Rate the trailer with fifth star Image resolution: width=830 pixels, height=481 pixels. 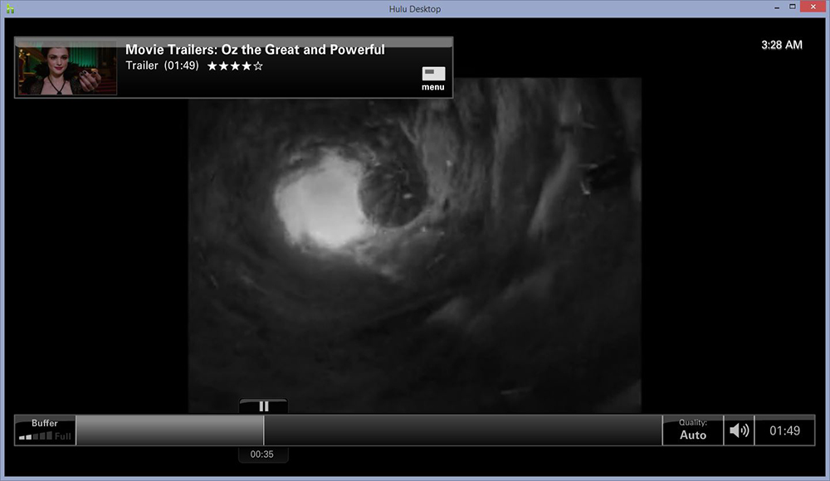[258, 66]
